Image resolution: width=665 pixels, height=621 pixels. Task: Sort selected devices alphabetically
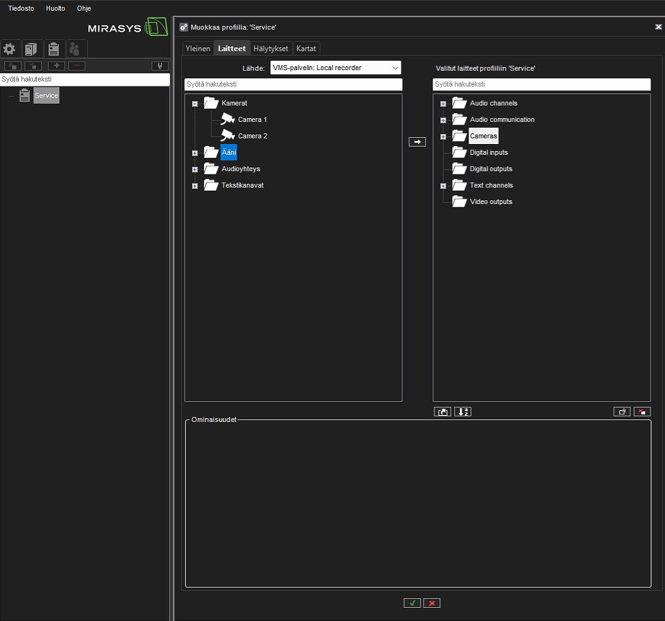[x=463, y=412]
